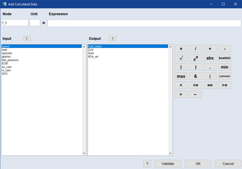Insert the division slash operator
This screenshot has width=242, height=169.
(x=195, y=49)
